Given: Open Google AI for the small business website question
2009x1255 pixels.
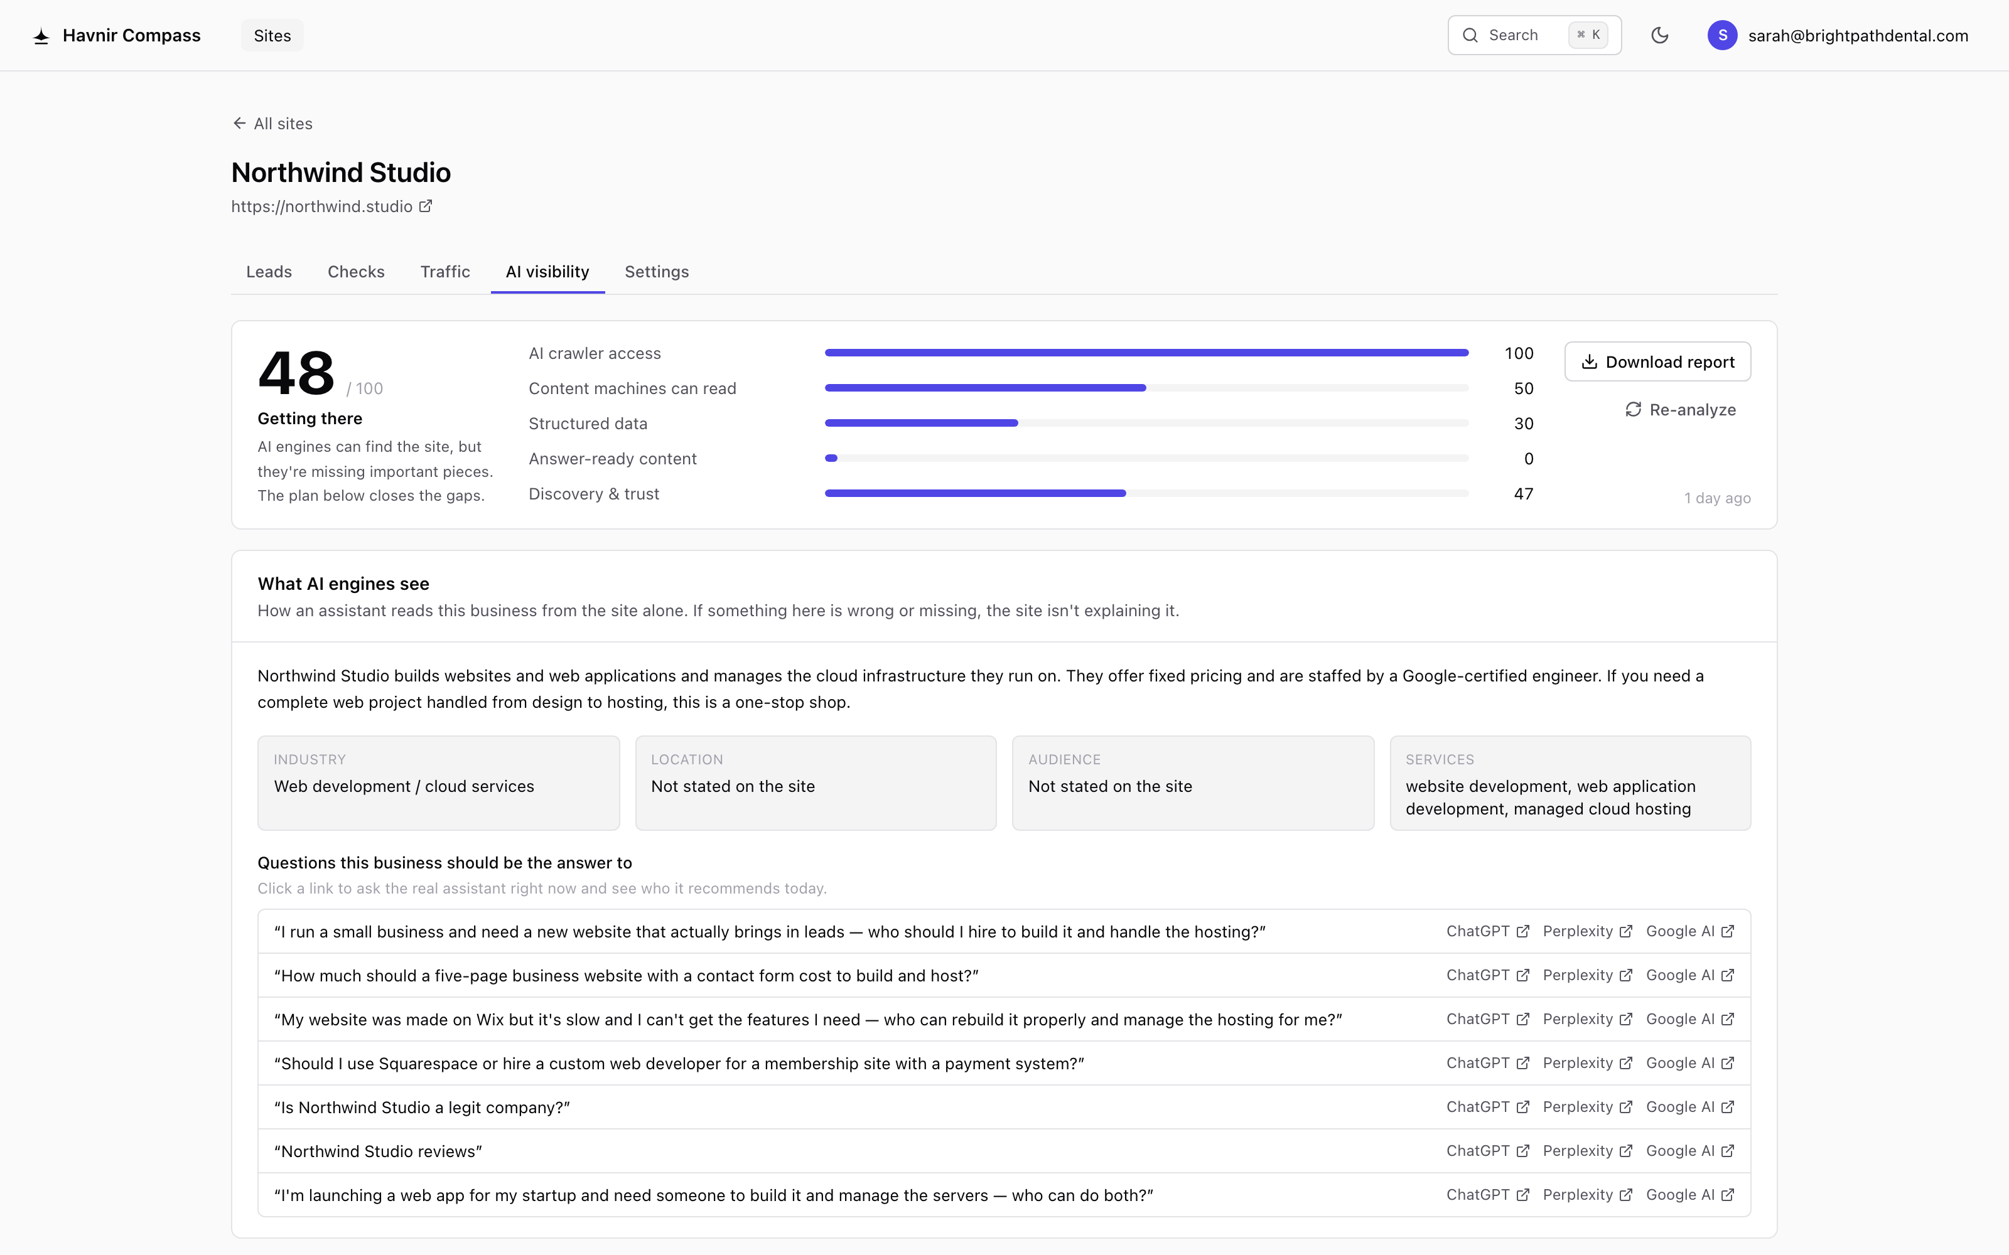Looking at the screenshot, I should (x=1689, y=931).
